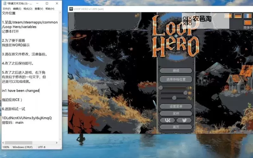Image resolution: width=253 pixels, height=158 pixels.
Task: Place cursor in 'in1 have been changed' line
Action: tap(21, 91)
